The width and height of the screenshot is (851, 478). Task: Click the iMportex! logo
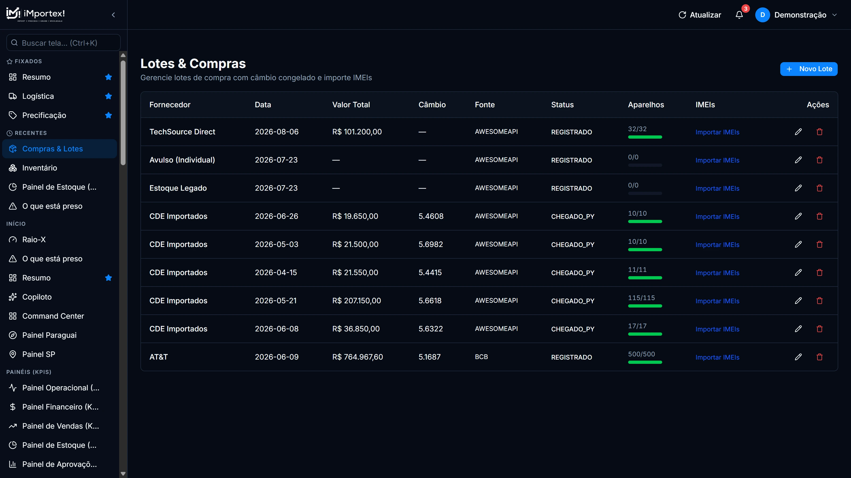coord(35,15)
